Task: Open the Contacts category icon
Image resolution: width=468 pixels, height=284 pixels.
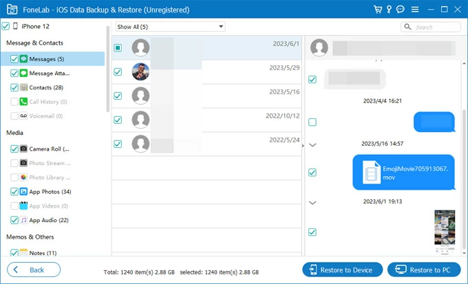Action: click(23, 88)
